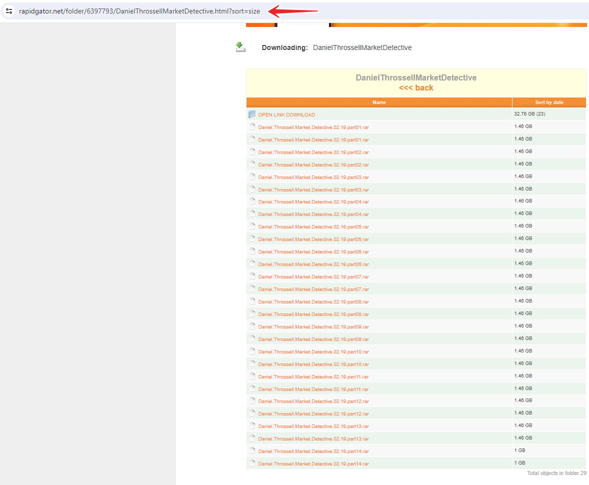Open the second part11.rar file link
The image size is (589, 485).
[313, 389]
